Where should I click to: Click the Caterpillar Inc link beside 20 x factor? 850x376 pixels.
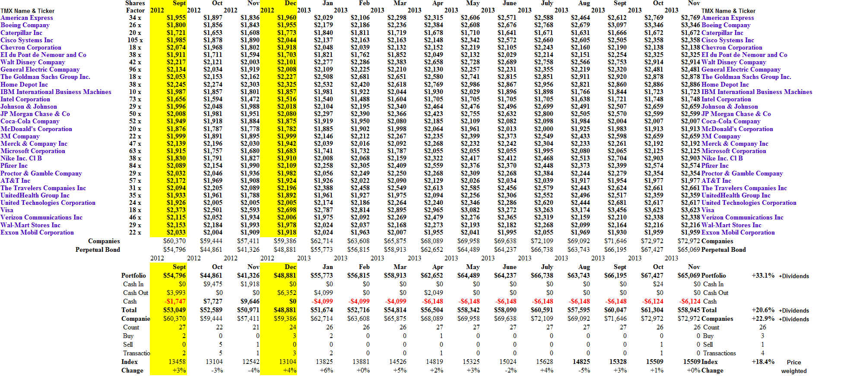pos(22,33)
